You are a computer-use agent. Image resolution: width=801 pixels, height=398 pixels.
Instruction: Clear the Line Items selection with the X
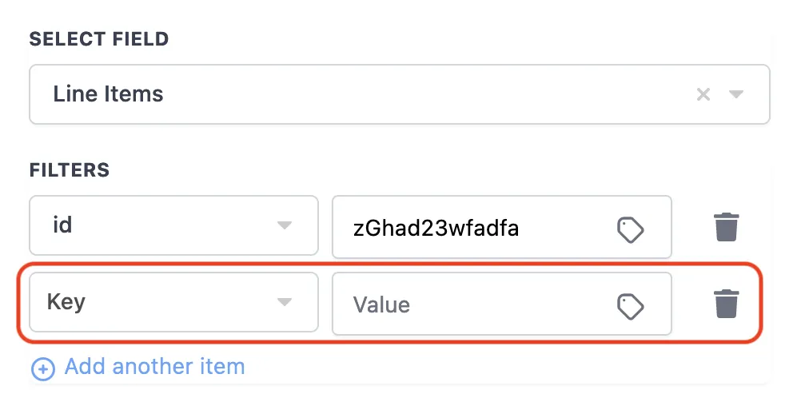tap(703, 94)
